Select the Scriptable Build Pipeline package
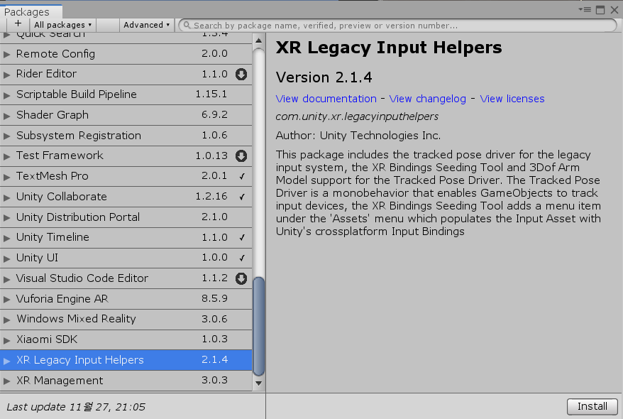The width and height of the screenshot is (623, 419). pyautogui.click(x=126, y=94)
